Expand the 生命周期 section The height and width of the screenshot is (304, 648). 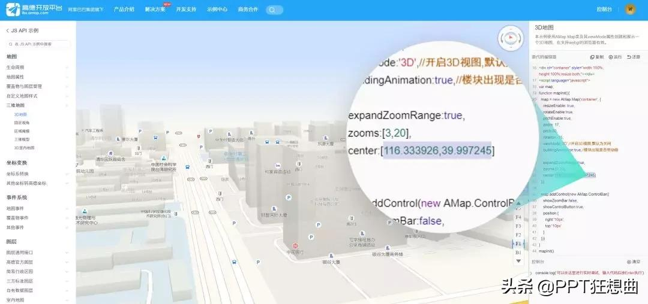(x=38, y=67)
